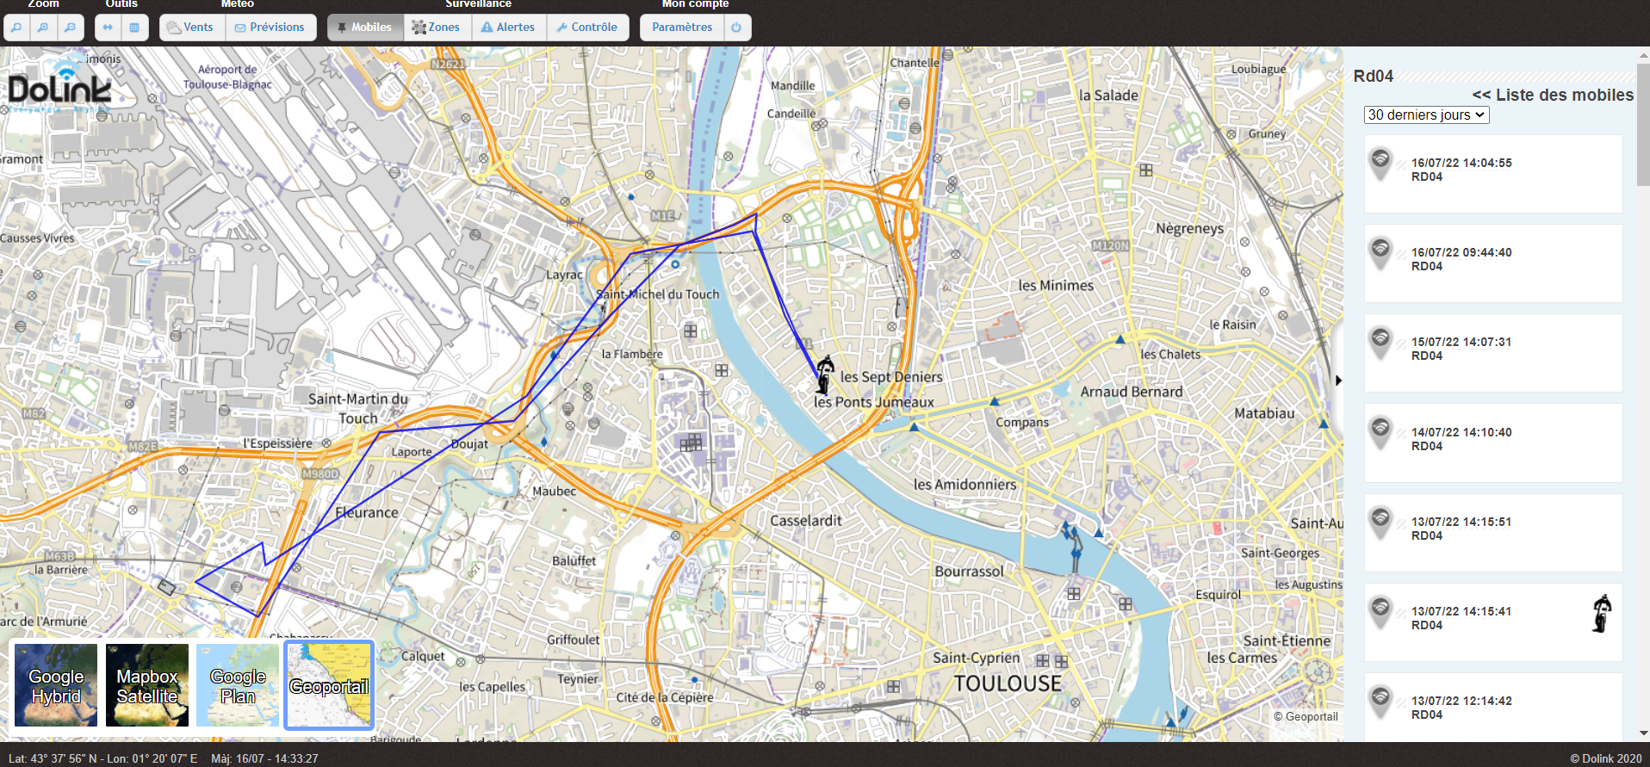Click the side panel scrollbar thumb
1650x767 pixels.
click(x=1643, y=121)
